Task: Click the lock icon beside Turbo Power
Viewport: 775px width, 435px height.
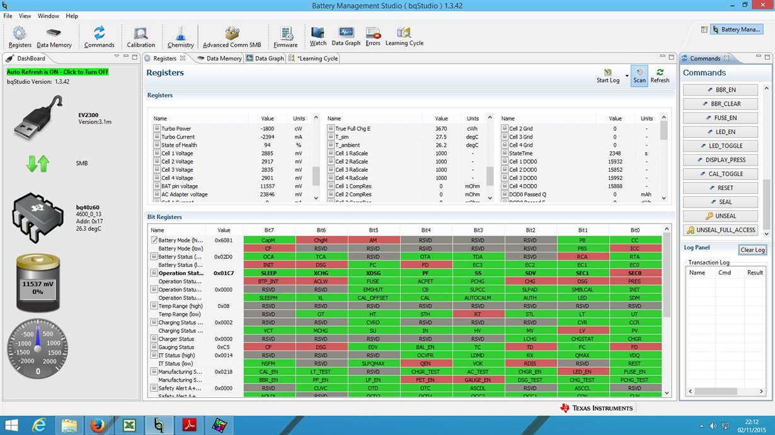Action: tap(157, 128)
